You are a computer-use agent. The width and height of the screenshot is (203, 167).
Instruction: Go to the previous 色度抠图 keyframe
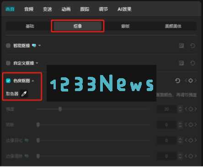(x=186, y=81)
